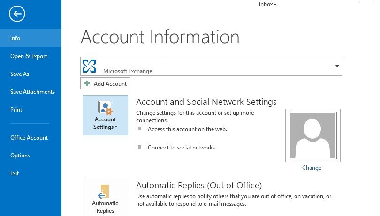Click the Microsoft Exchange logo icon

click(89, 66)
